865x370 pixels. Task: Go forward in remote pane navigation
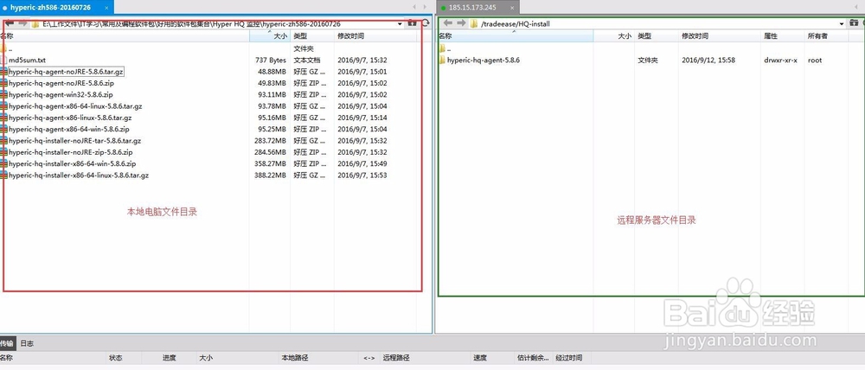(461, 23)
